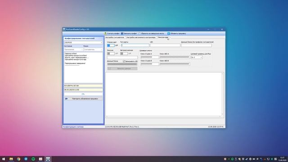This screenshot has height=162, width=288.
Task: Click the 'Переход в Boot' log line
Action: [71, 54]
